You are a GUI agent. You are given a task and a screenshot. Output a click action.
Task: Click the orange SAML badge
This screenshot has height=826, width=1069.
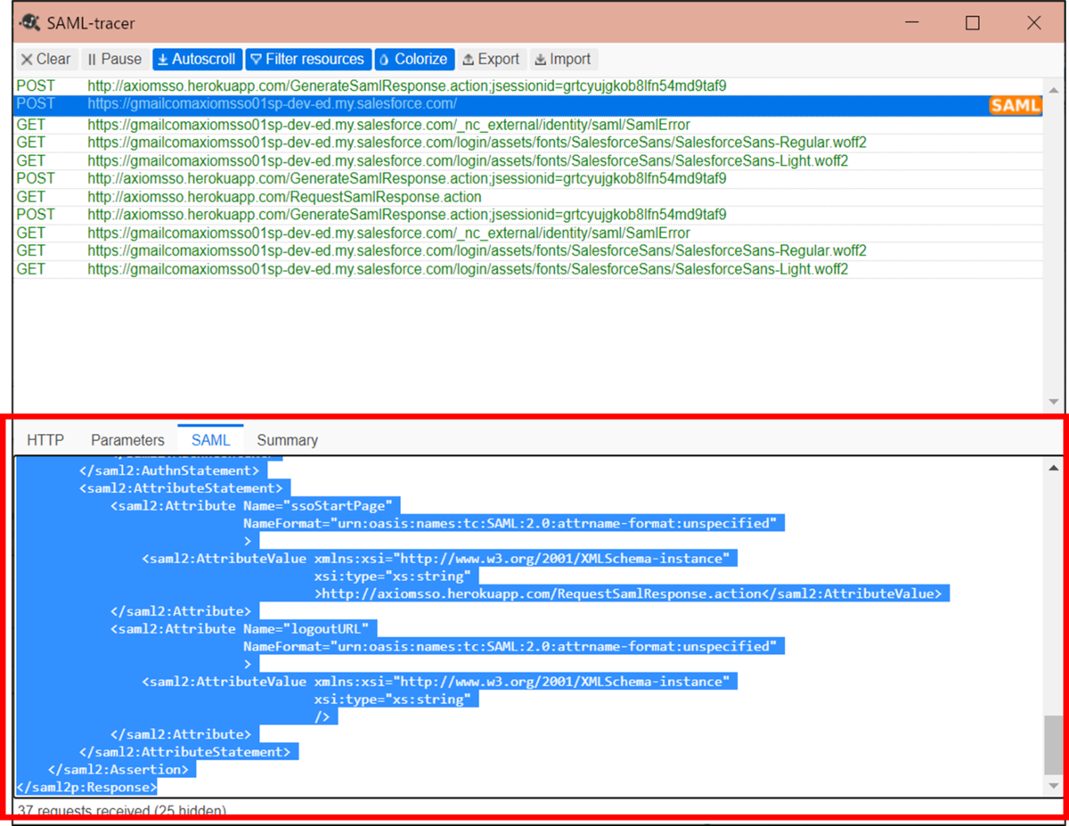click(x=1015, y=105)
